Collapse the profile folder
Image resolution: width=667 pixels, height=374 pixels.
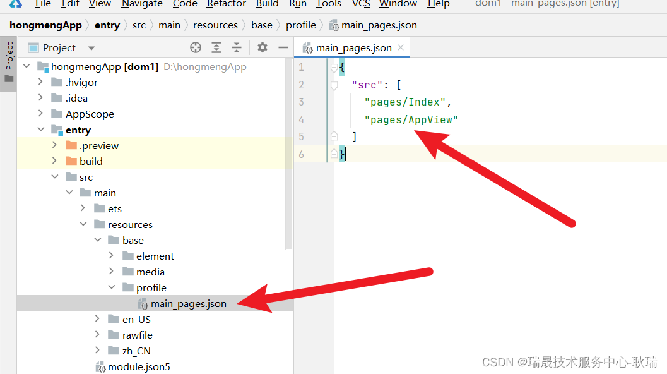(112, 287)
